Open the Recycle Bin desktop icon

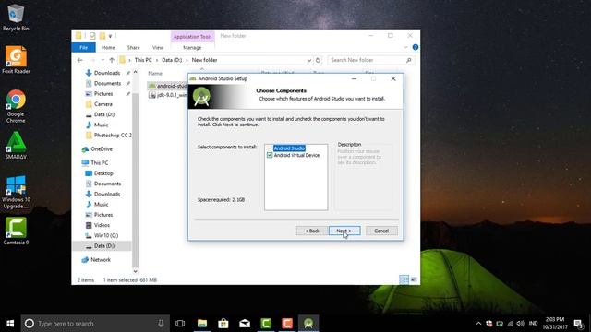pos(16,18)
